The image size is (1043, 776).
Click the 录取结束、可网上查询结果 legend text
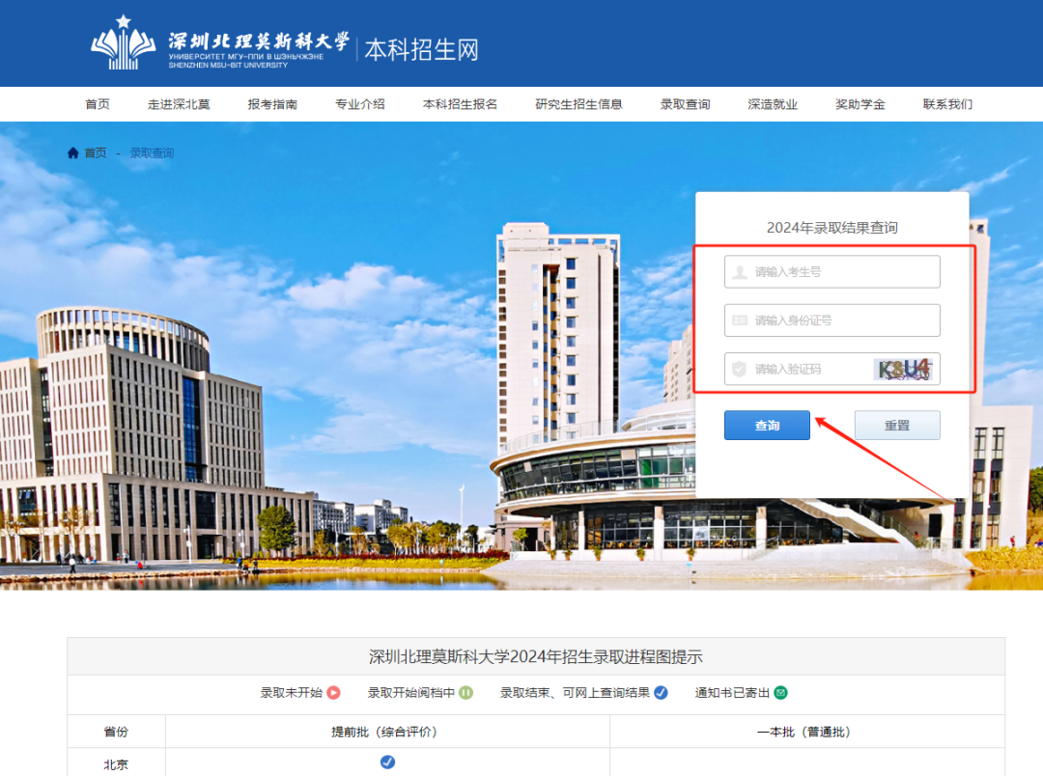click(x=575, y=693)
